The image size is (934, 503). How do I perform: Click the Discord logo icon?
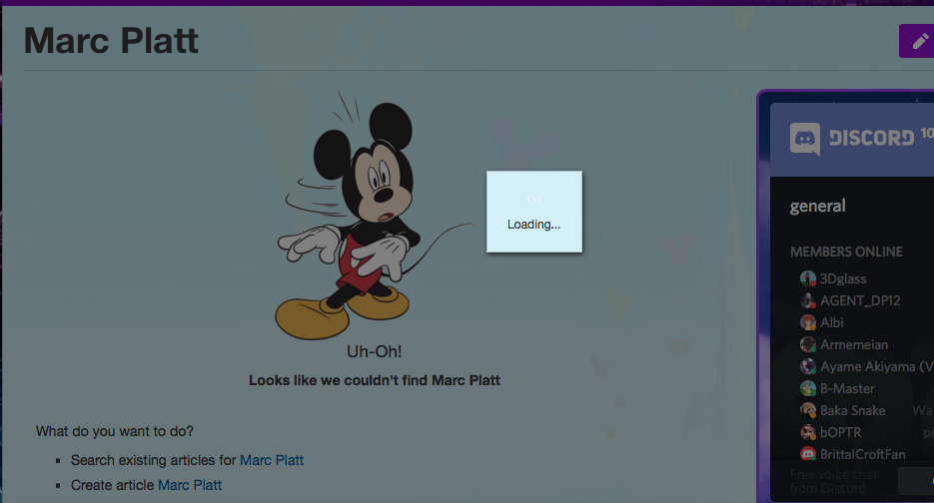tap(805, 139)
